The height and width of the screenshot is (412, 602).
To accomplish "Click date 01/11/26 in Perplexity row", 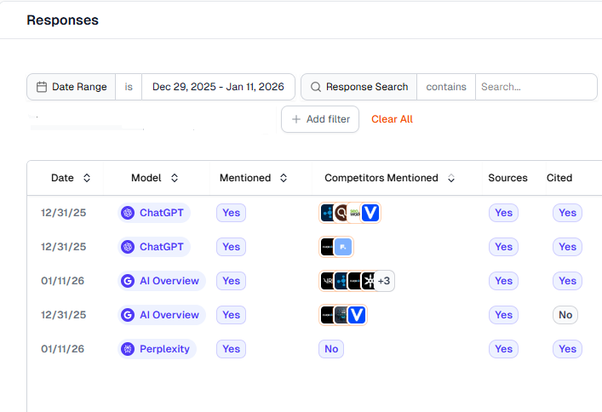I will click(x=62, y=349).
